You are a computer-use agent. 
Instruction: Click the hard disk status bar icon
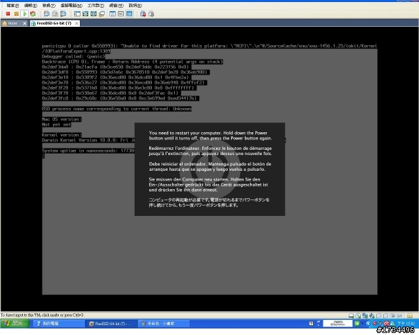pyautogui.click(x=352, y=316)
